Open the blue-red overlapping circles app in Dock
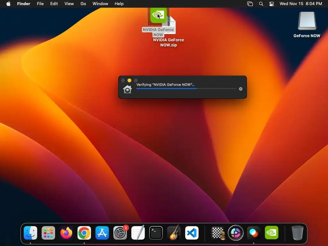The image size is (328, 246). point(254,233)
